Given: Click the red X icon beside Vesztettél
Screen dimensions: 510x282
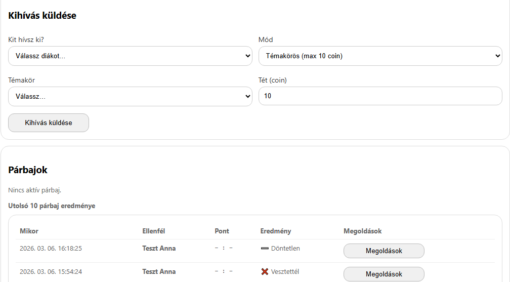Looking at the screenshot, I should [x=265, y=272].
